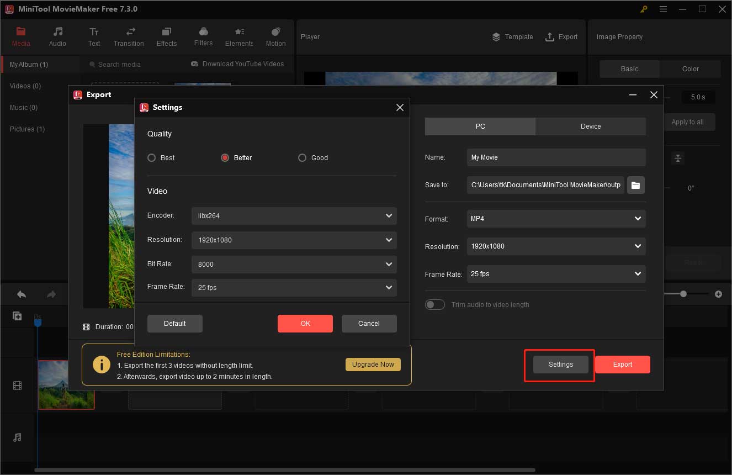
Task: Expand the Encoder dropdown (libx264)
Action: (x=294, y=216)
